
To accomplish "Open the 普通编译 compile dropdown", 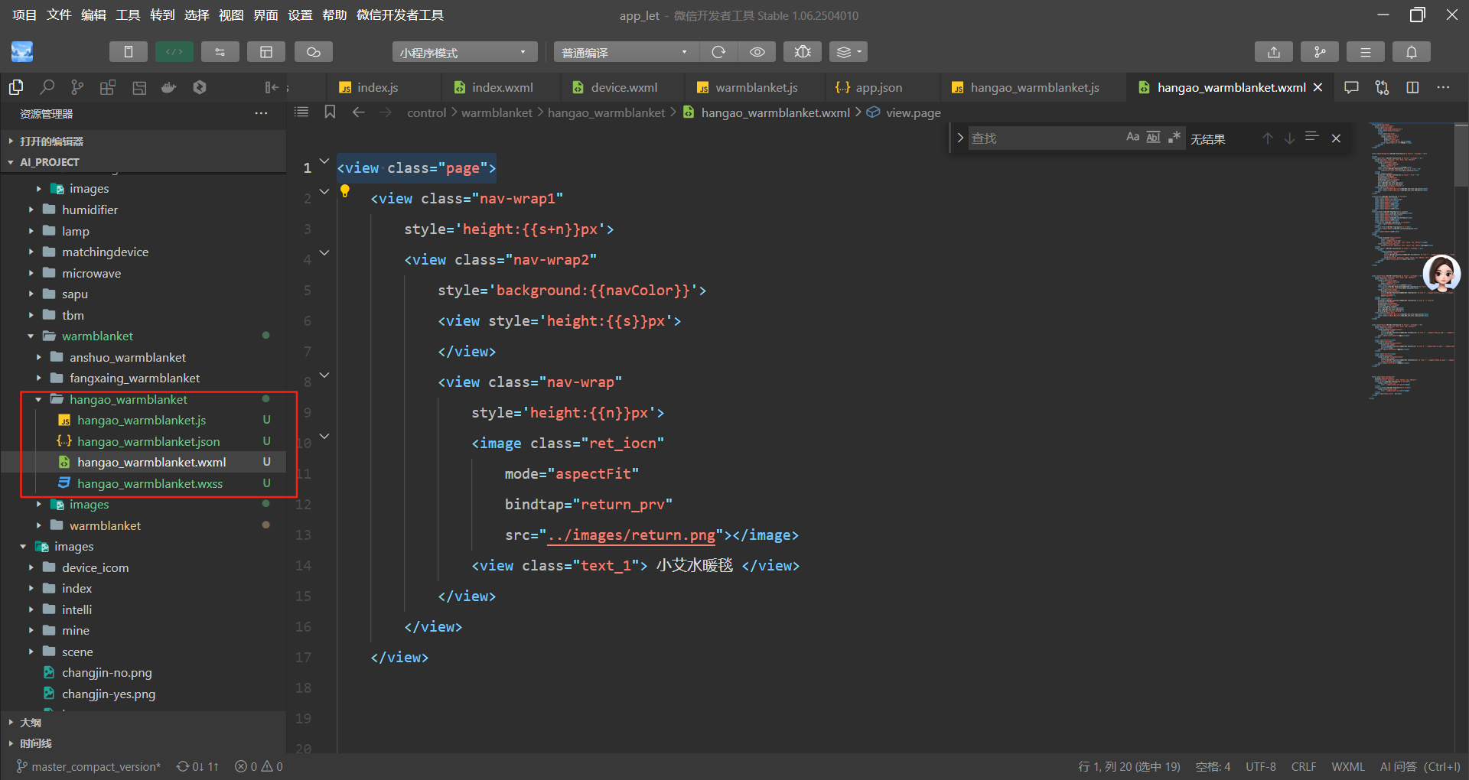I will (624, 52).
